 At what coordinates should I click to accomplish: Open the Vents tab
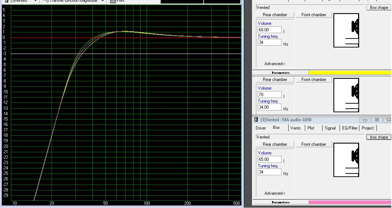296,128
